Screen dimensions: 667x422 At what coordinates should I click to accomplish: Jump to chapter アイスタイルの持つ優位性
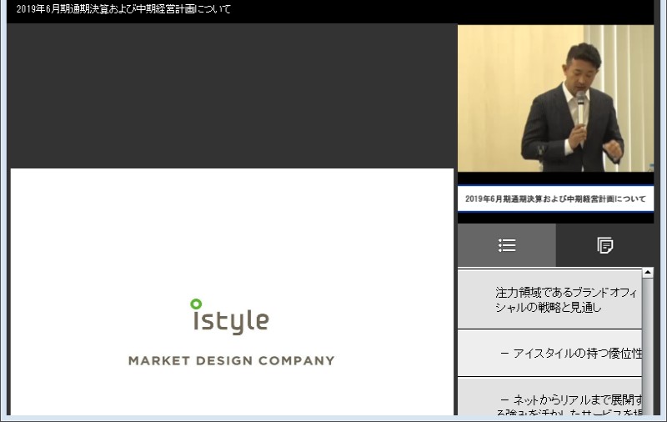pyautogui.click(x=549, y=353)
